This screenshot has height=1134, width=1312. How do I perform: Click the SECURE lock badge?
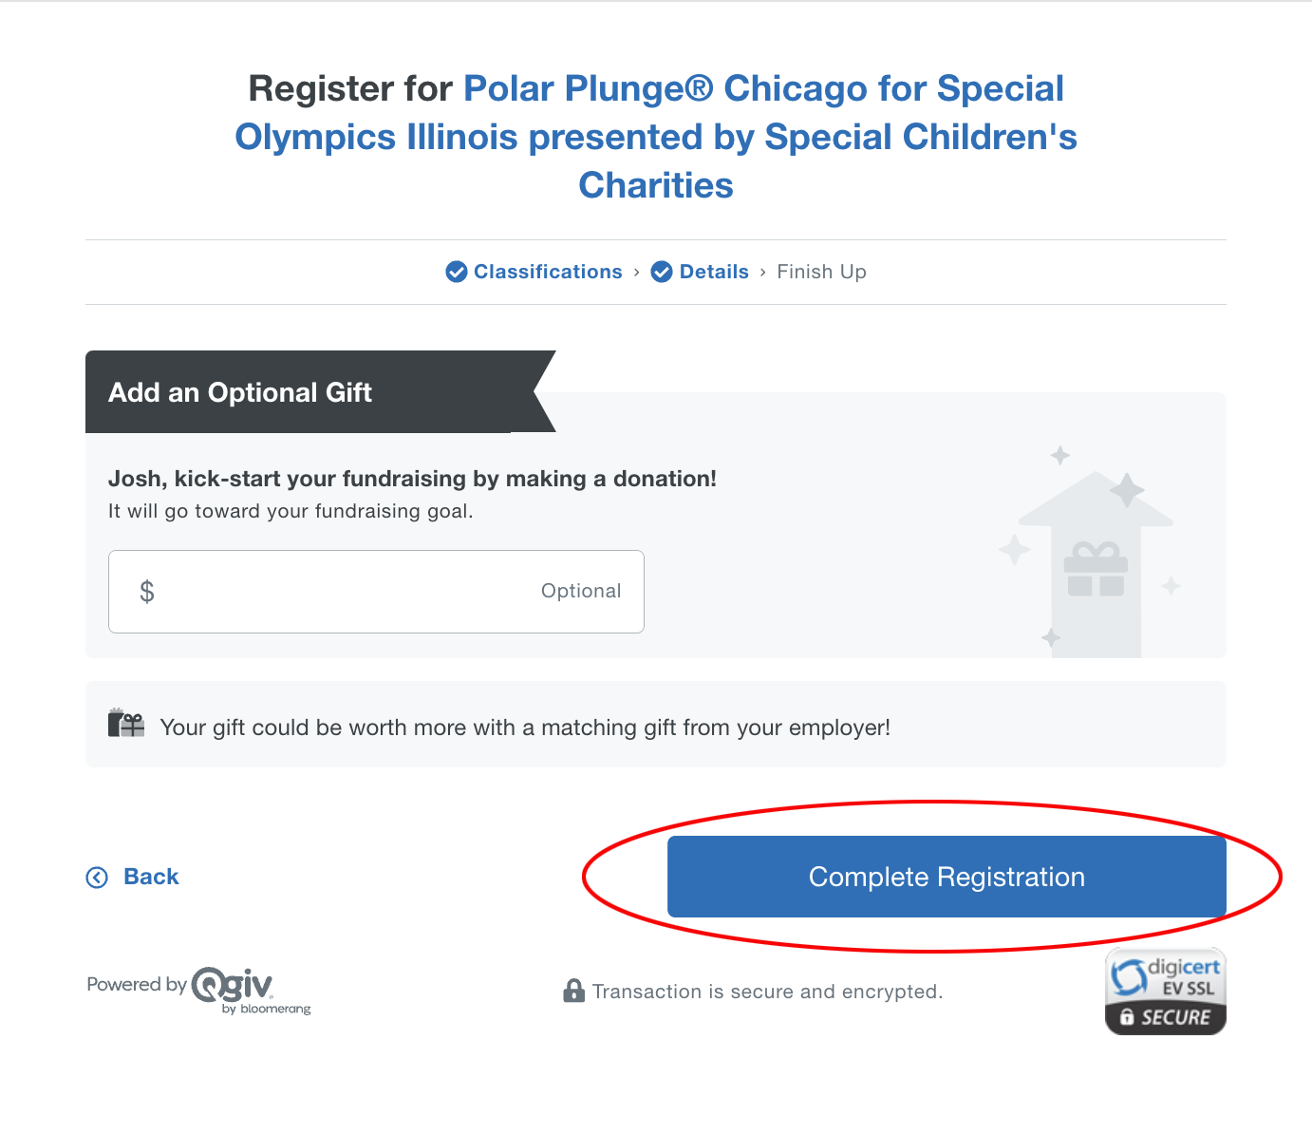[1165, 1018]
